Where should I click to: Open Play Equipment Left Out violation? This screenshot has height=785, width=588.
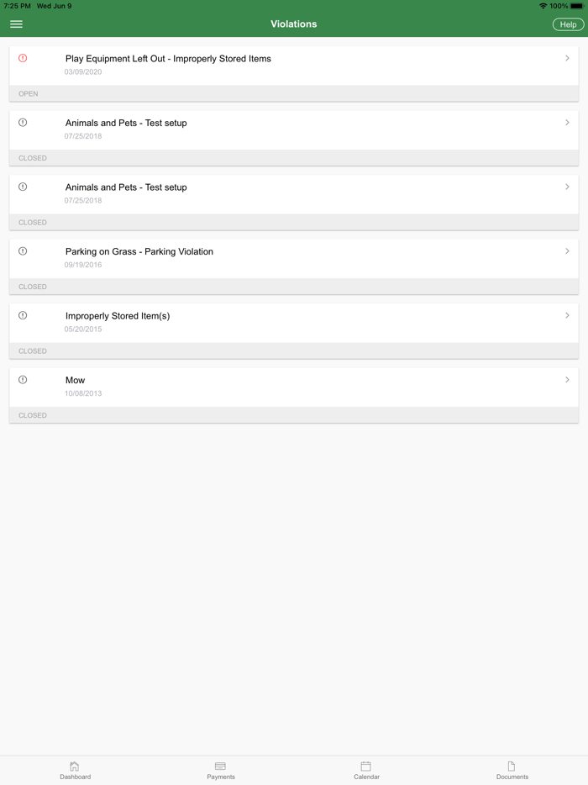(168, 59)
